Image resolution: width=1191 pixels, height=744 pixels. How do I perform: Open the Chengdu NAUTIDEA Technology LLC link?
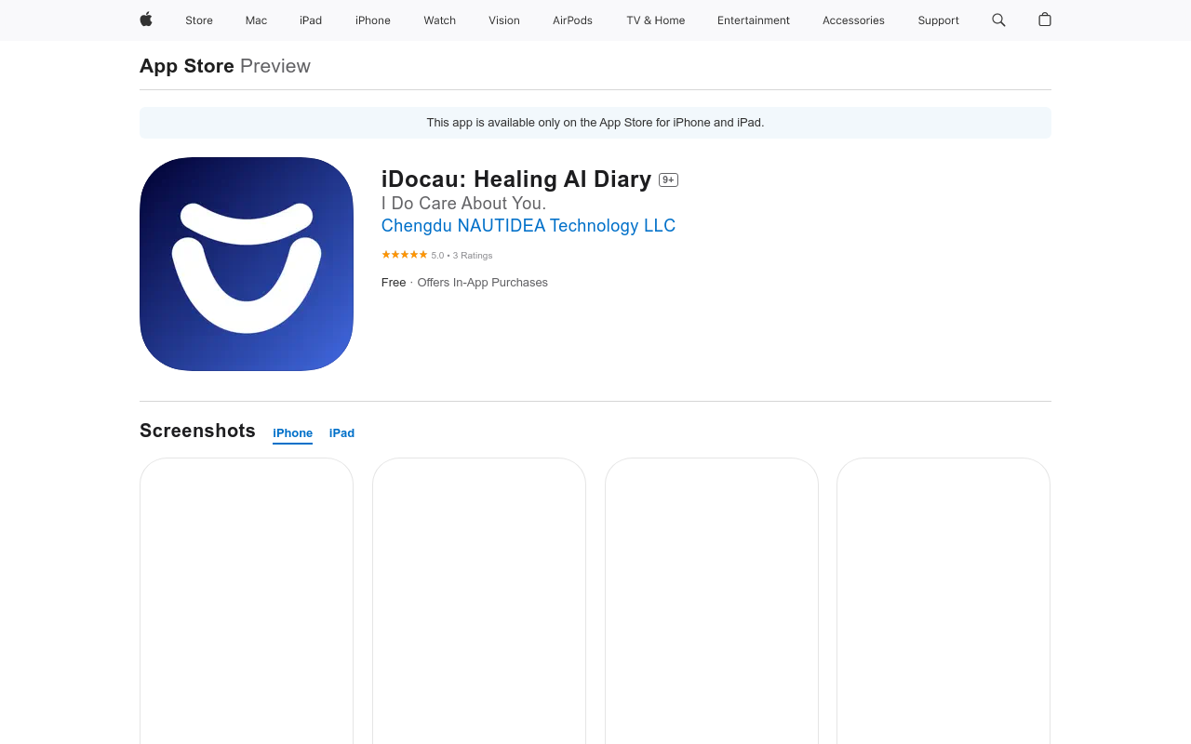pyautogui.click(x=529, y=226)
